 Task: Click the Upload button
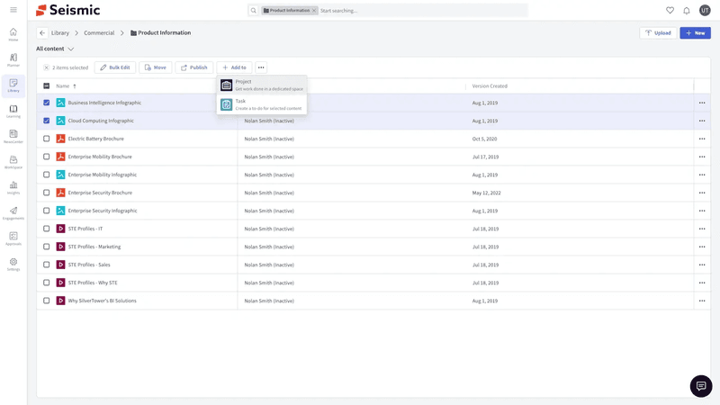(658, 33)
